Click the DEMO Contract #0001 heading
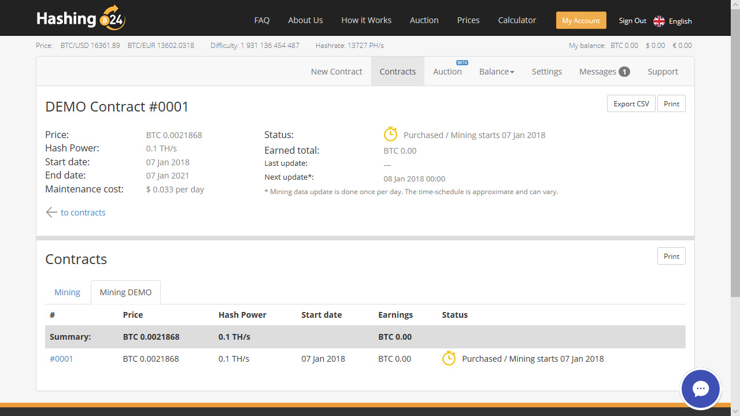 pyautogui.click(x=117, y=107)
